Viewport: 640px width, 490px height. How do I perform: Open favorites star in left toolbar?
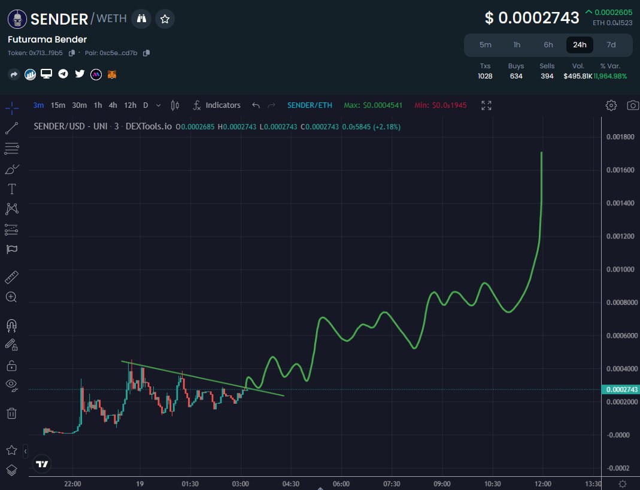[x=11, y=450]
